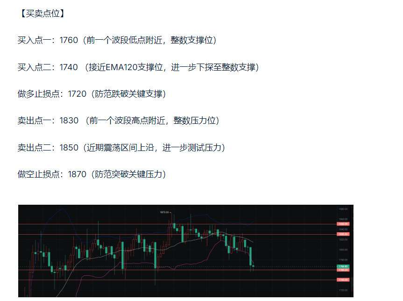This screenshot has width=403, height=301.
Task: Click the 做空止损点：1870 line
Action: 92,174
